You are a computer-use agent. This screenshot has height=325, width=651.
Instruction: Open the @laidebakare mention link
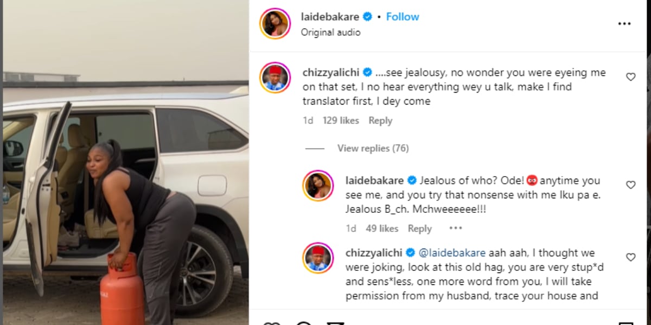pyautogui.click(x=454, y=253)
